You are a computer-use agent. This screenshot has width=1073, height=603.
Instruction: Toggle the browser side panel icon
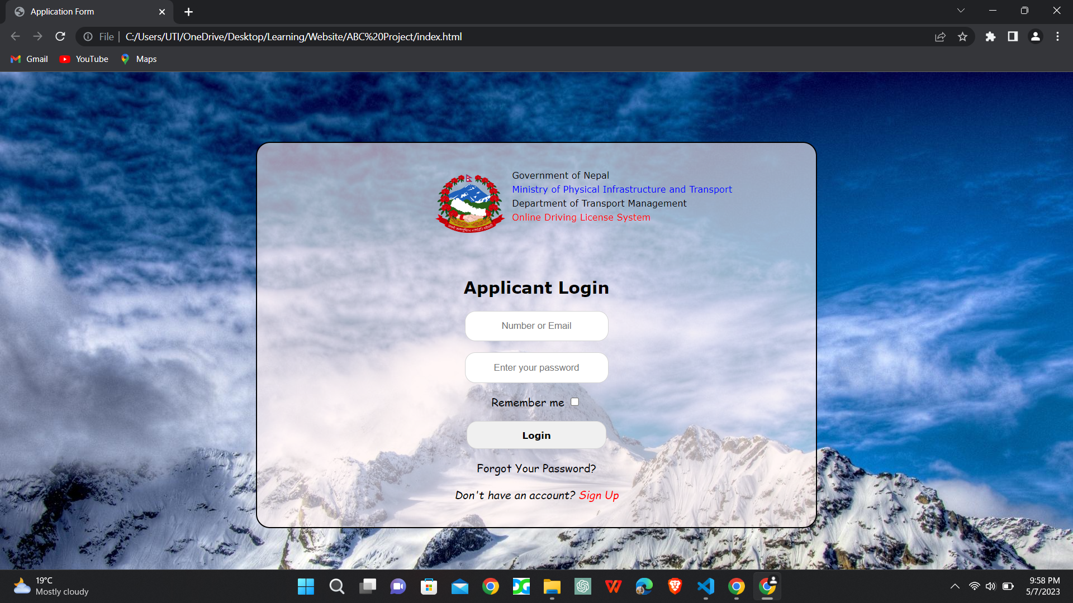click(1013, 37)
